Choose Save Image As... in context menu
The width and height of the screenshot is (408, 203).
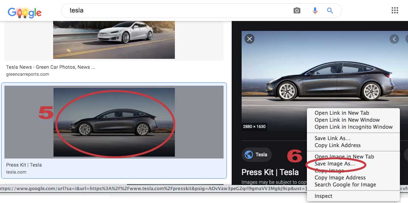tap(335, 164)
